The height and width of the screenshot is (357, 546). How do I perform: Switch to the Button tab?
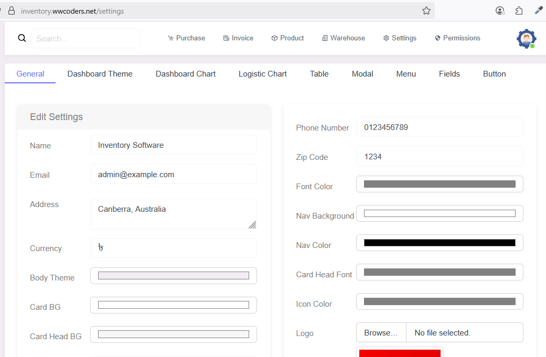[495, 74]
